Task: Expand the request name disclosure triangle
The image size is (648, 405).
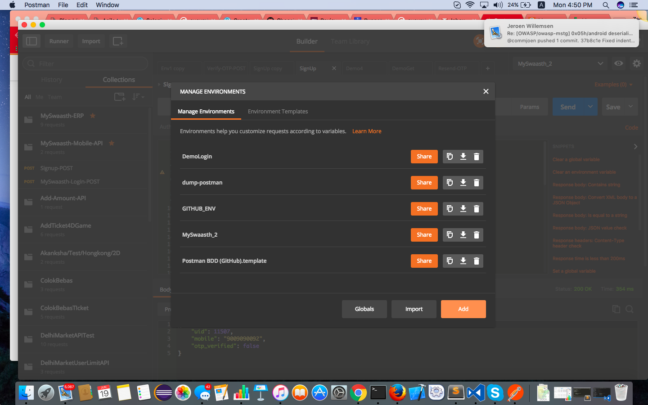Action: pyautogui.click(x=159, y=85)
